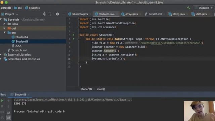Click the Build Project hammer icon
This screenshot has height=121, width=215.
tap(189, 8)
